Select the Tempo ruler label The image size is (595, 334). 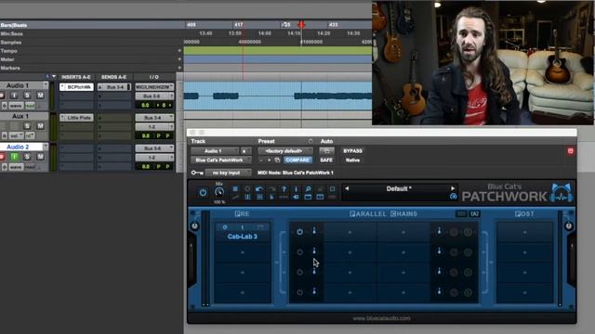point(8,51)
